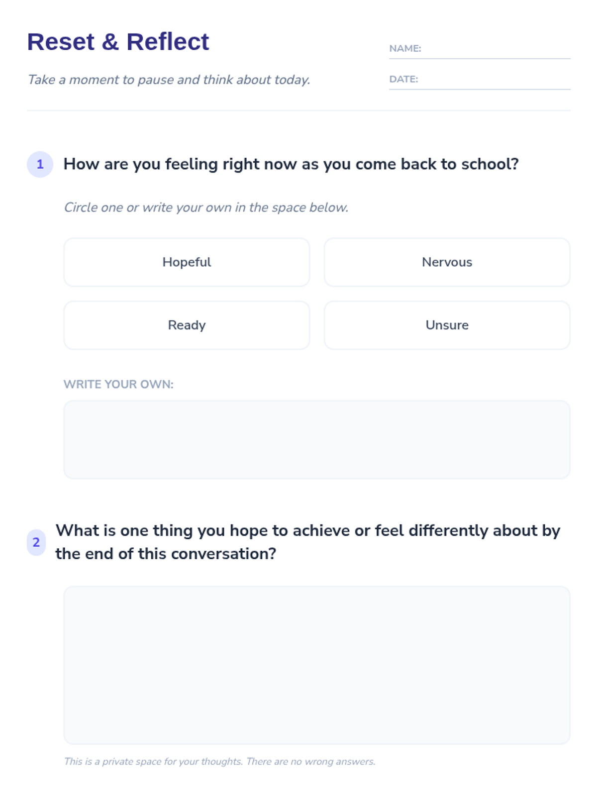Click the DATE label text
597x796 pixels.
[403, 79]
